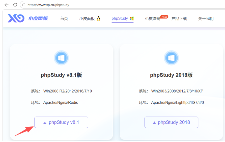Click text Apache/Nginx/Lighttpd/IIS7/8/6

[x=178, y=102]
